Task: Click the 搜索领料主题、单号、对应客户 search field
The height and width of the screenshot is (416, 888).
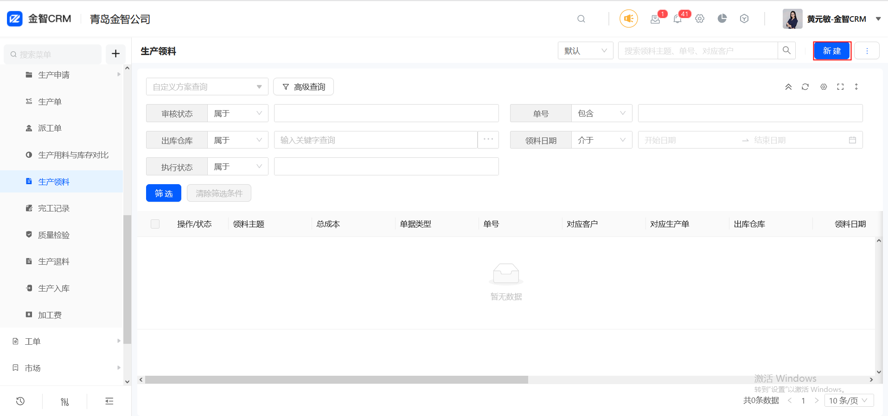Action: 698,50
